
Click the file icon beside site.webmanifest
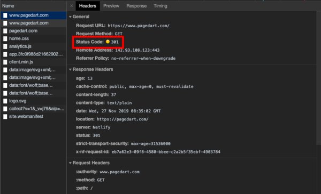[5, 117]
